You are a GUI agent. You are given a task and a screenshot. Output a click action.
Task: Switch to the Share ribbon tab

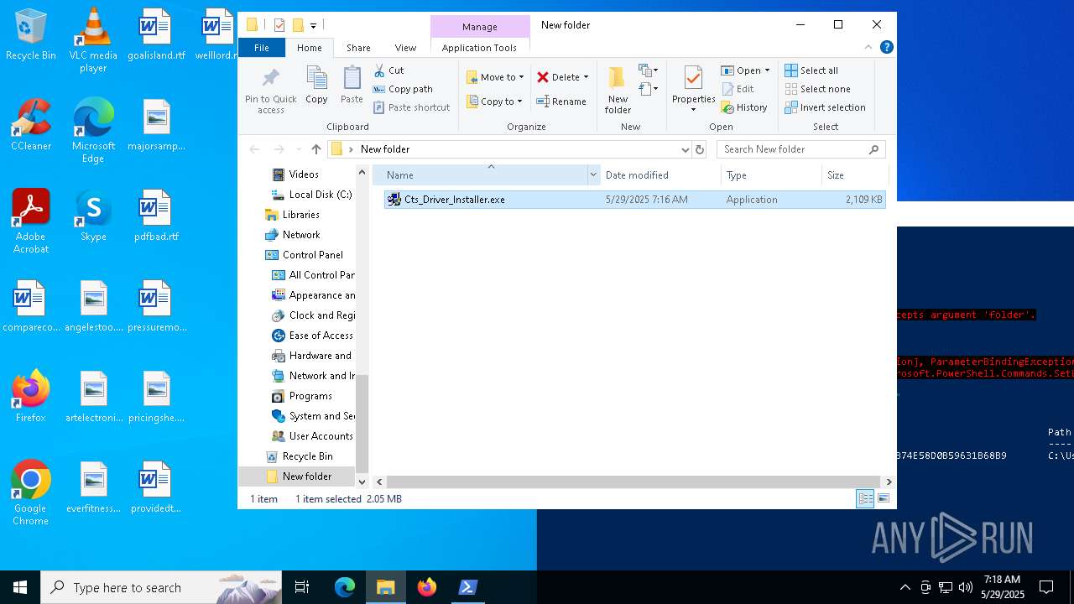point(358,48)
